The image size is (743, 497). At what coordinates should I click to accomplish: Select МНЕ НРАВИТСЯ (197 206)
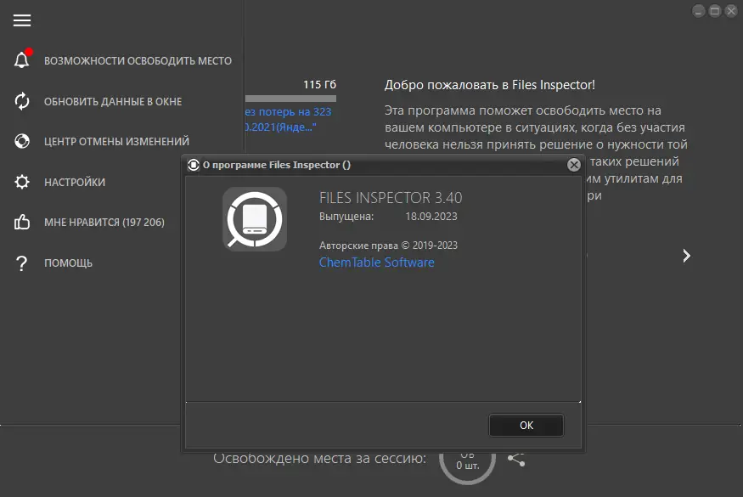coord(104,223)
